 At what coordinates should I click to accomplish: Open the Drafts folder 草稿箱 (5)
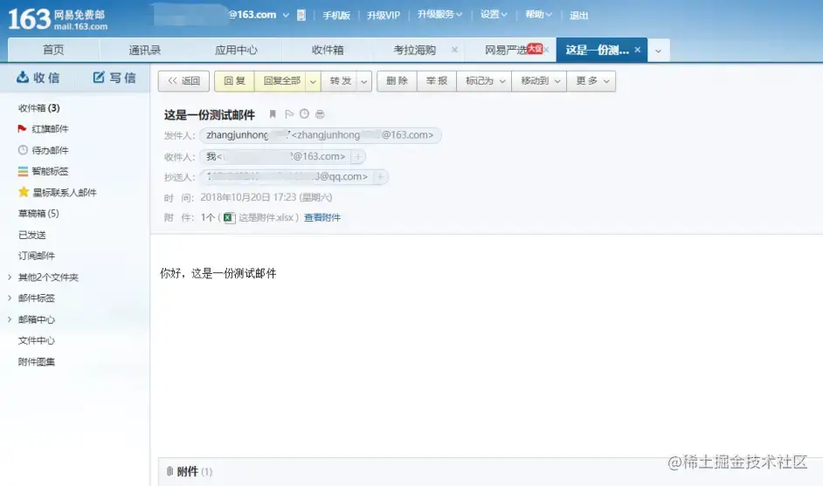point(38,214)
